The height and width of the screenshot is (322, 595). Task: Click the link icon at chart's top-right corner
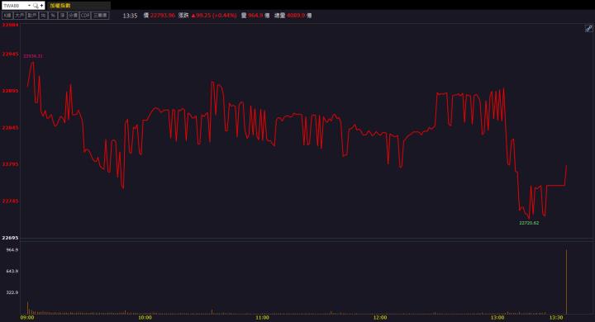coord(588,28)
